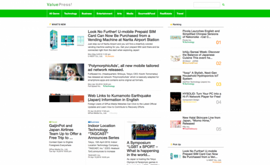
Task: Select the Travel genre
Action: (180, 13)
